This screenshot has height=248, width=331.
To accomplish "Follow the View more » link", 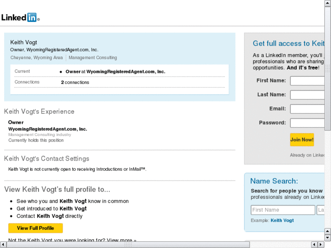I will [122, 240].
